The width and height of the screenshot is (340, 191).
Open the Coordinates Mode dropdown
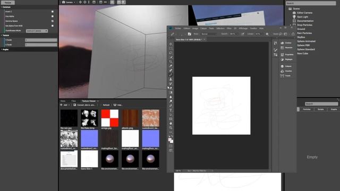click(x=37, y=31)
